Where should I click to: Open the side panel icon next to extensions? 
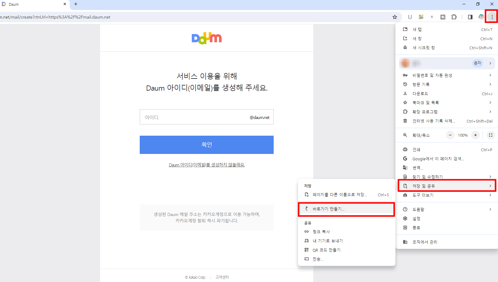click(x=470, y=17)
